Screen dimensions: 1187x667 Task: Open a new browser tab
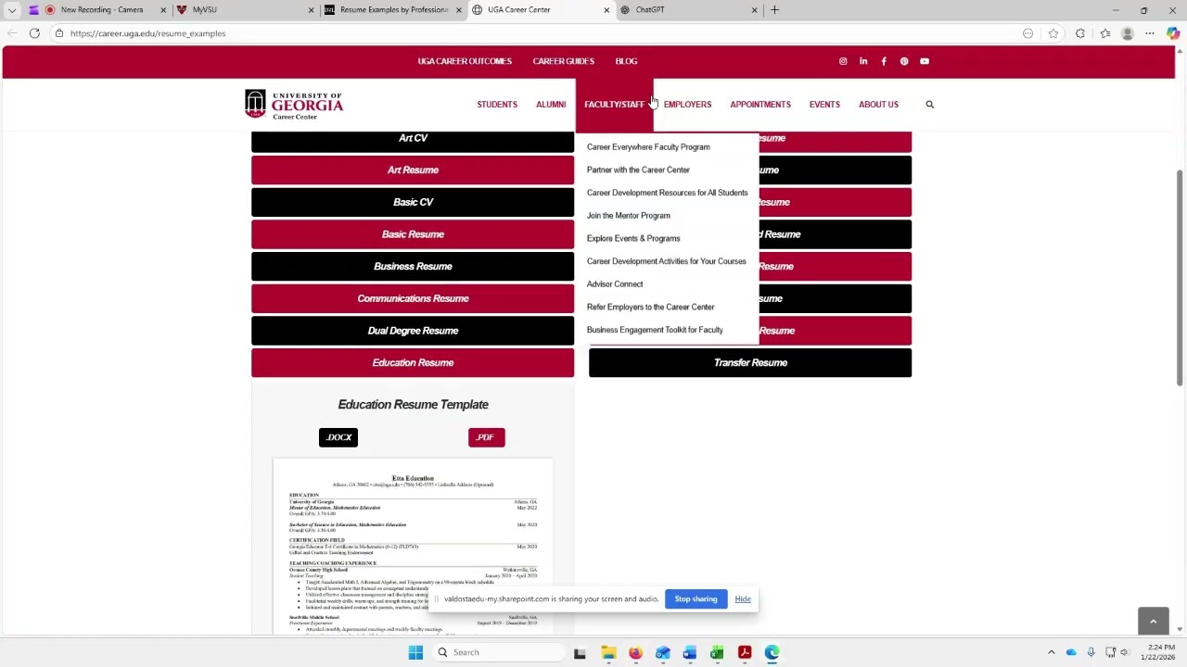point(774,10)
